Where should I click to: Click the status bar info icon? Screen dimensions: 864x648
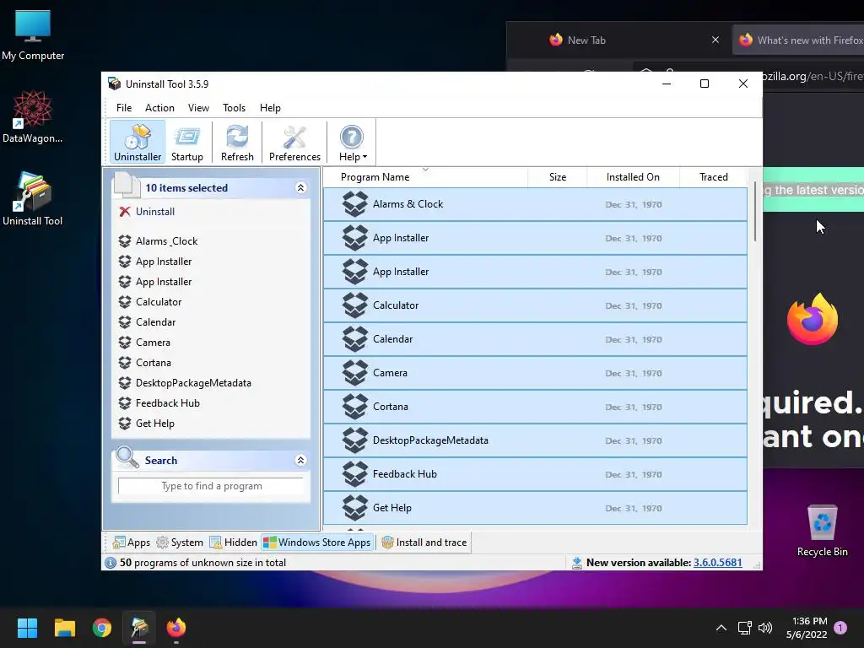111,563
